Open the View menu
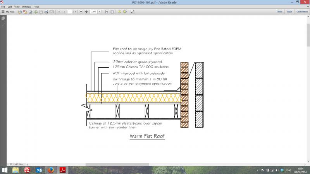310x174 pixels. point(17,7)
